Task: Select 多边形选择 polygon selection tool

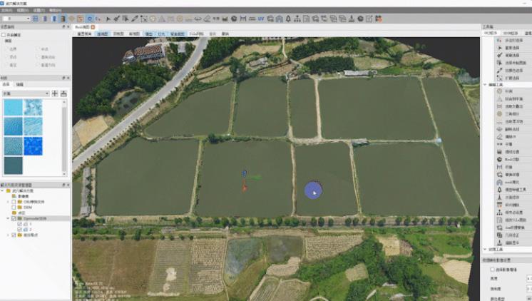Action: [510, 40]
